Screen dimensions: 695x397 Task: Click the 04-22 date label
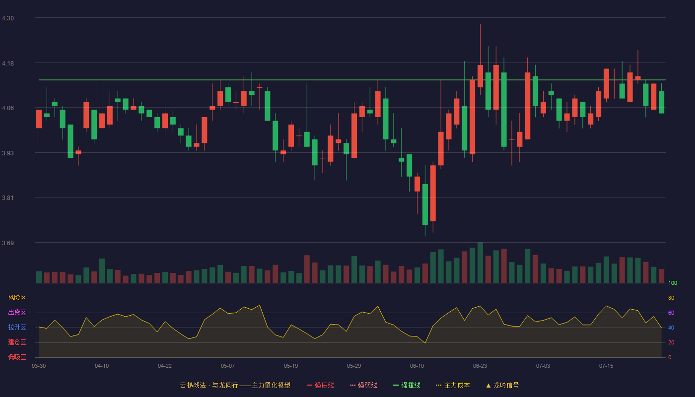click(x=165, y=366)
